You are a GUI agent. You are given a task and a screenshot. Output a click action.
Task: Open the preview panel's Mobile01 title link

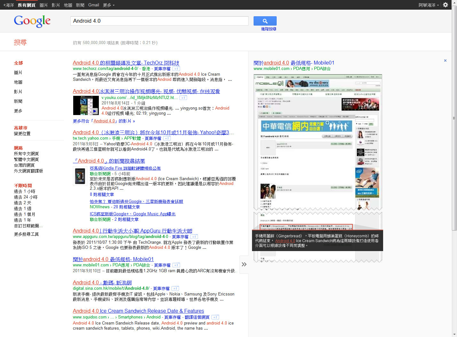294,63
